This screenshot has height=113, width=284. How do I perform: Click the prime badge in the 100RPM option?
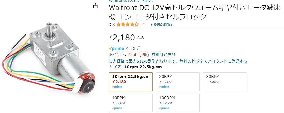164,108
